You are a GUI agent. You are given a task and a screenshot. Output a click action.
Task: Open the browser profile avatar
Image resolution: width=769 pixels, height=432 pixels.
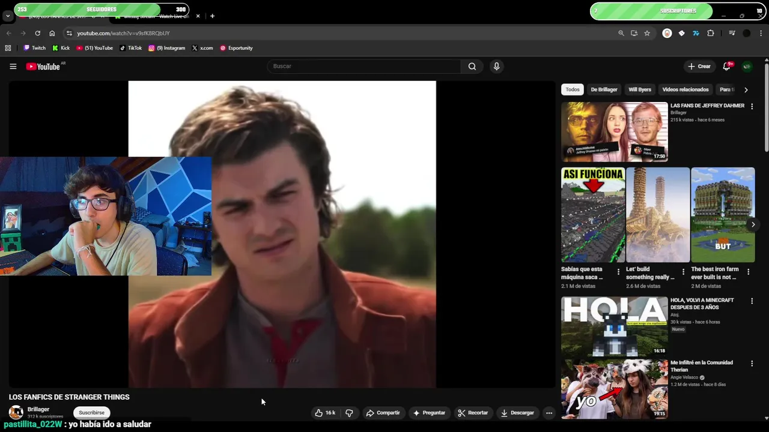click(x=747, y=33)
